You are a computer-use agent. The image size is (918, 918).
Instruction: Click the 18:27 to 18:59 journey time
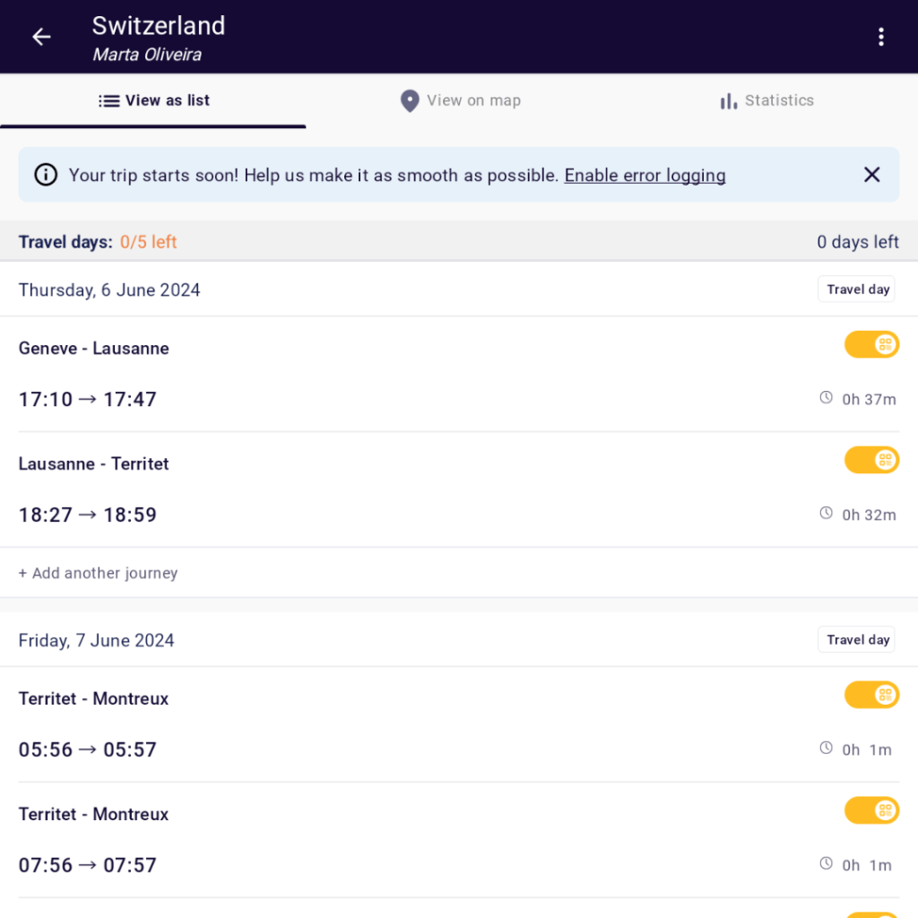tap(88, 515)
